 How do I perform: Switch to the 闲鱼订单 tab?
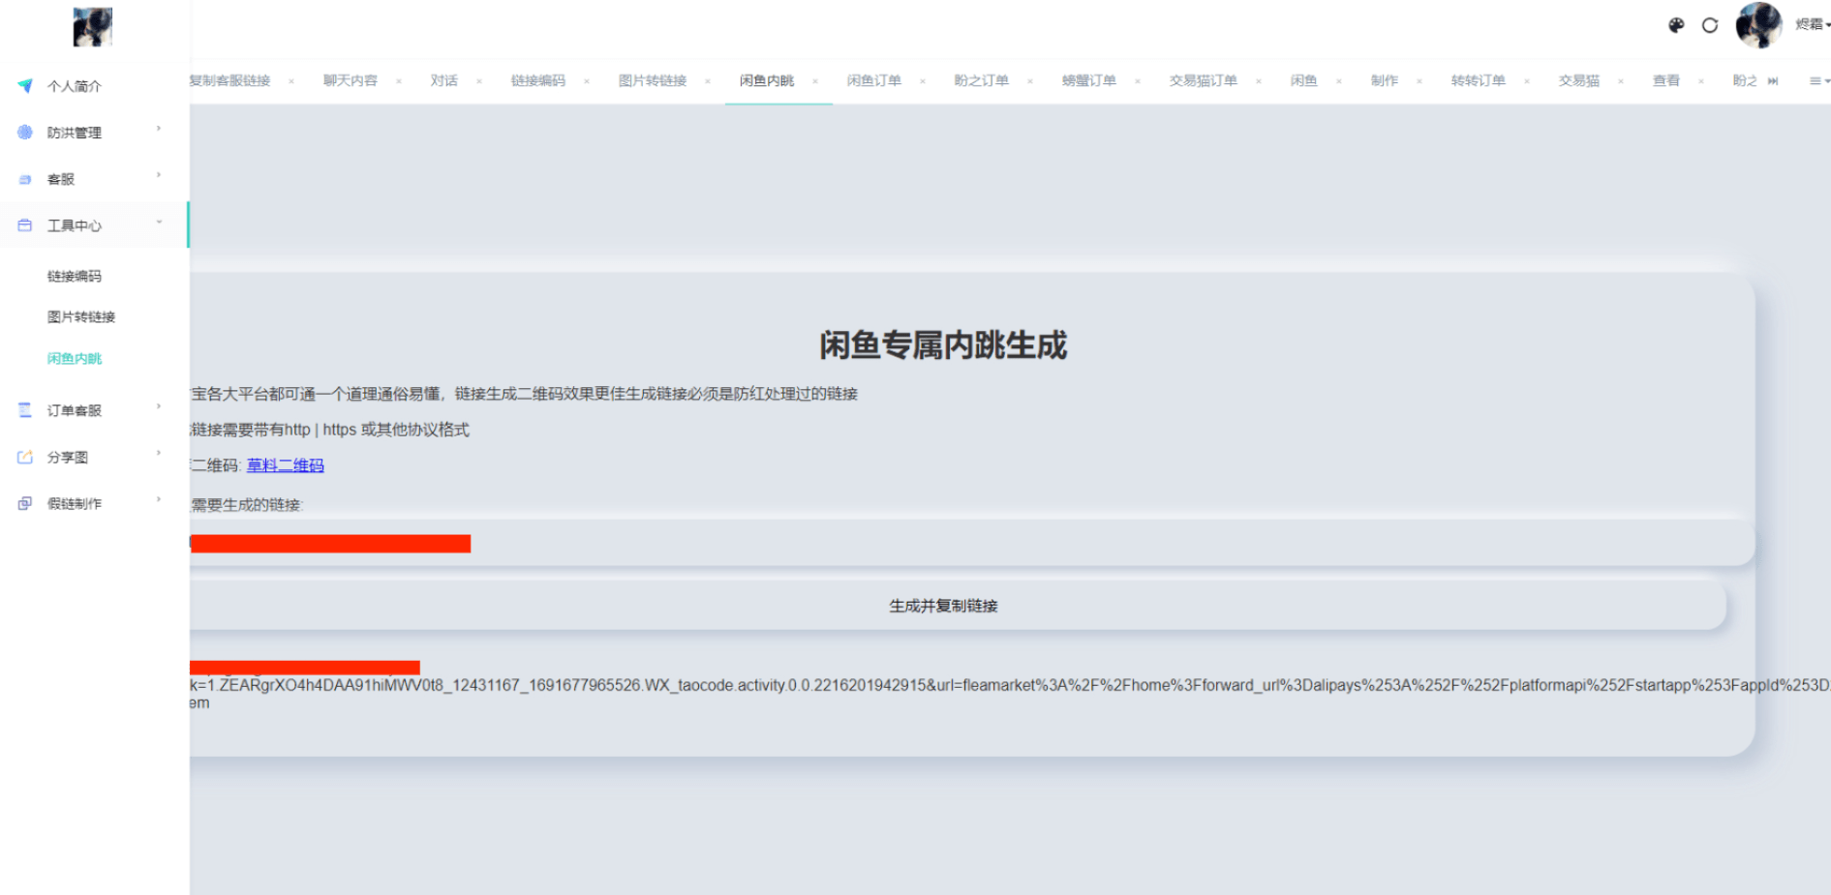click(x=873, y=81)
